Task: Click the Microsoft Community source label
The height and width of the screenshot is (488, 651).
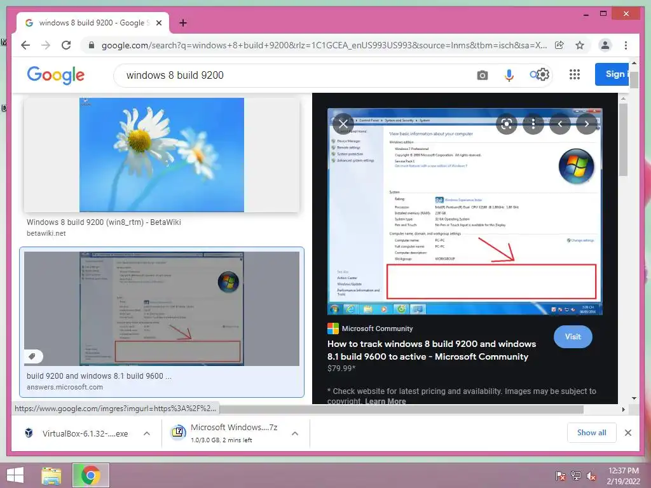Action: (x=377, y=329)
